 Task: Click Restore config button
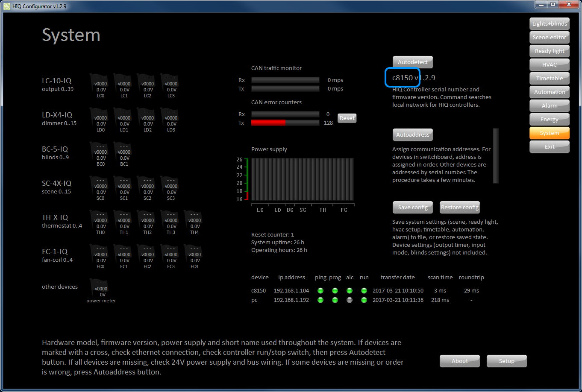click(x=459, y=208)
